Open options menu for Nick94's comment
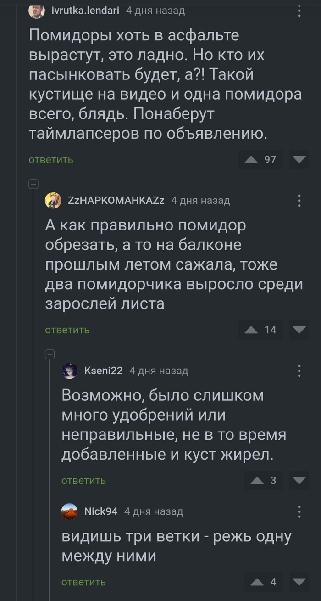 (x=299, y=511)
